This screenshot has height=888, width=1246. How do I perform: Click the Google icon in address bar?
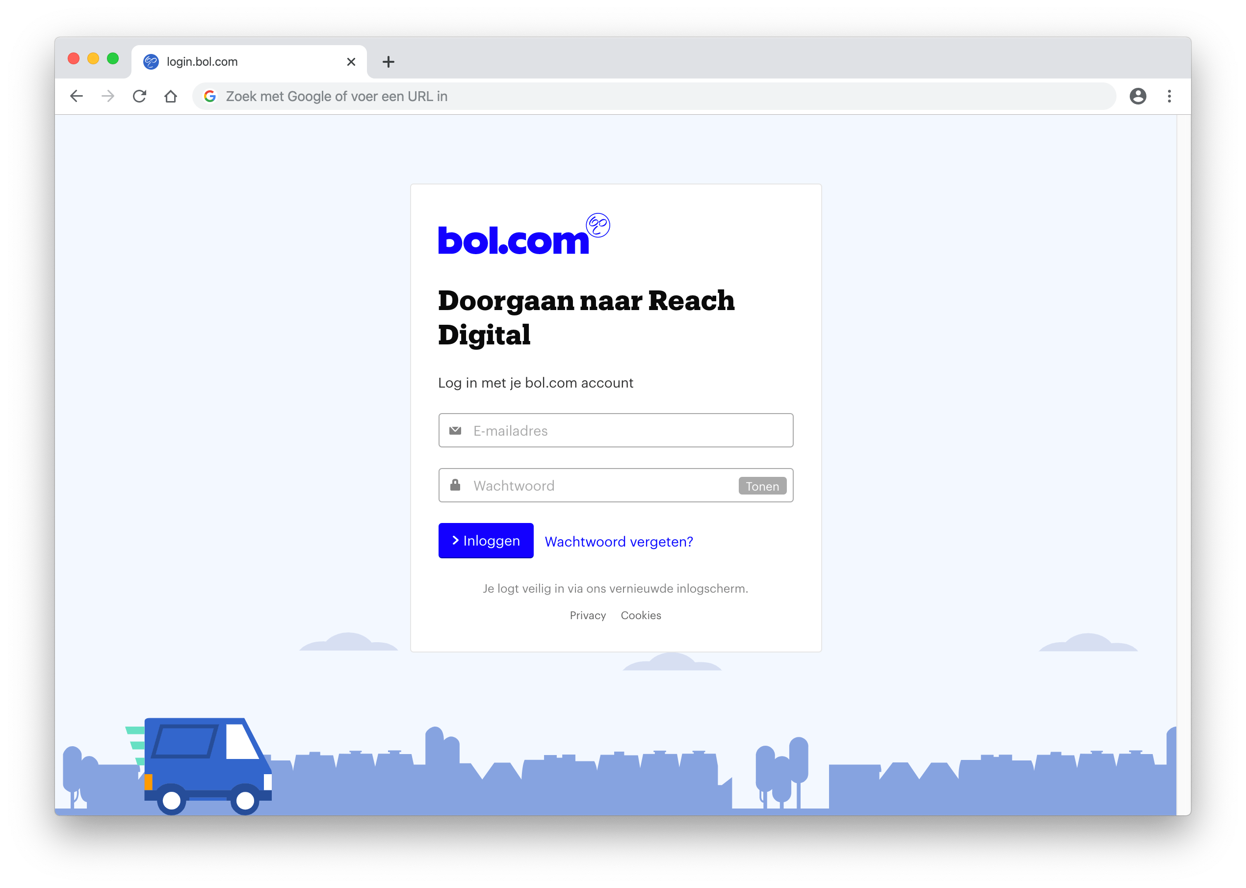pyautogui.click(x=210, y=96)
